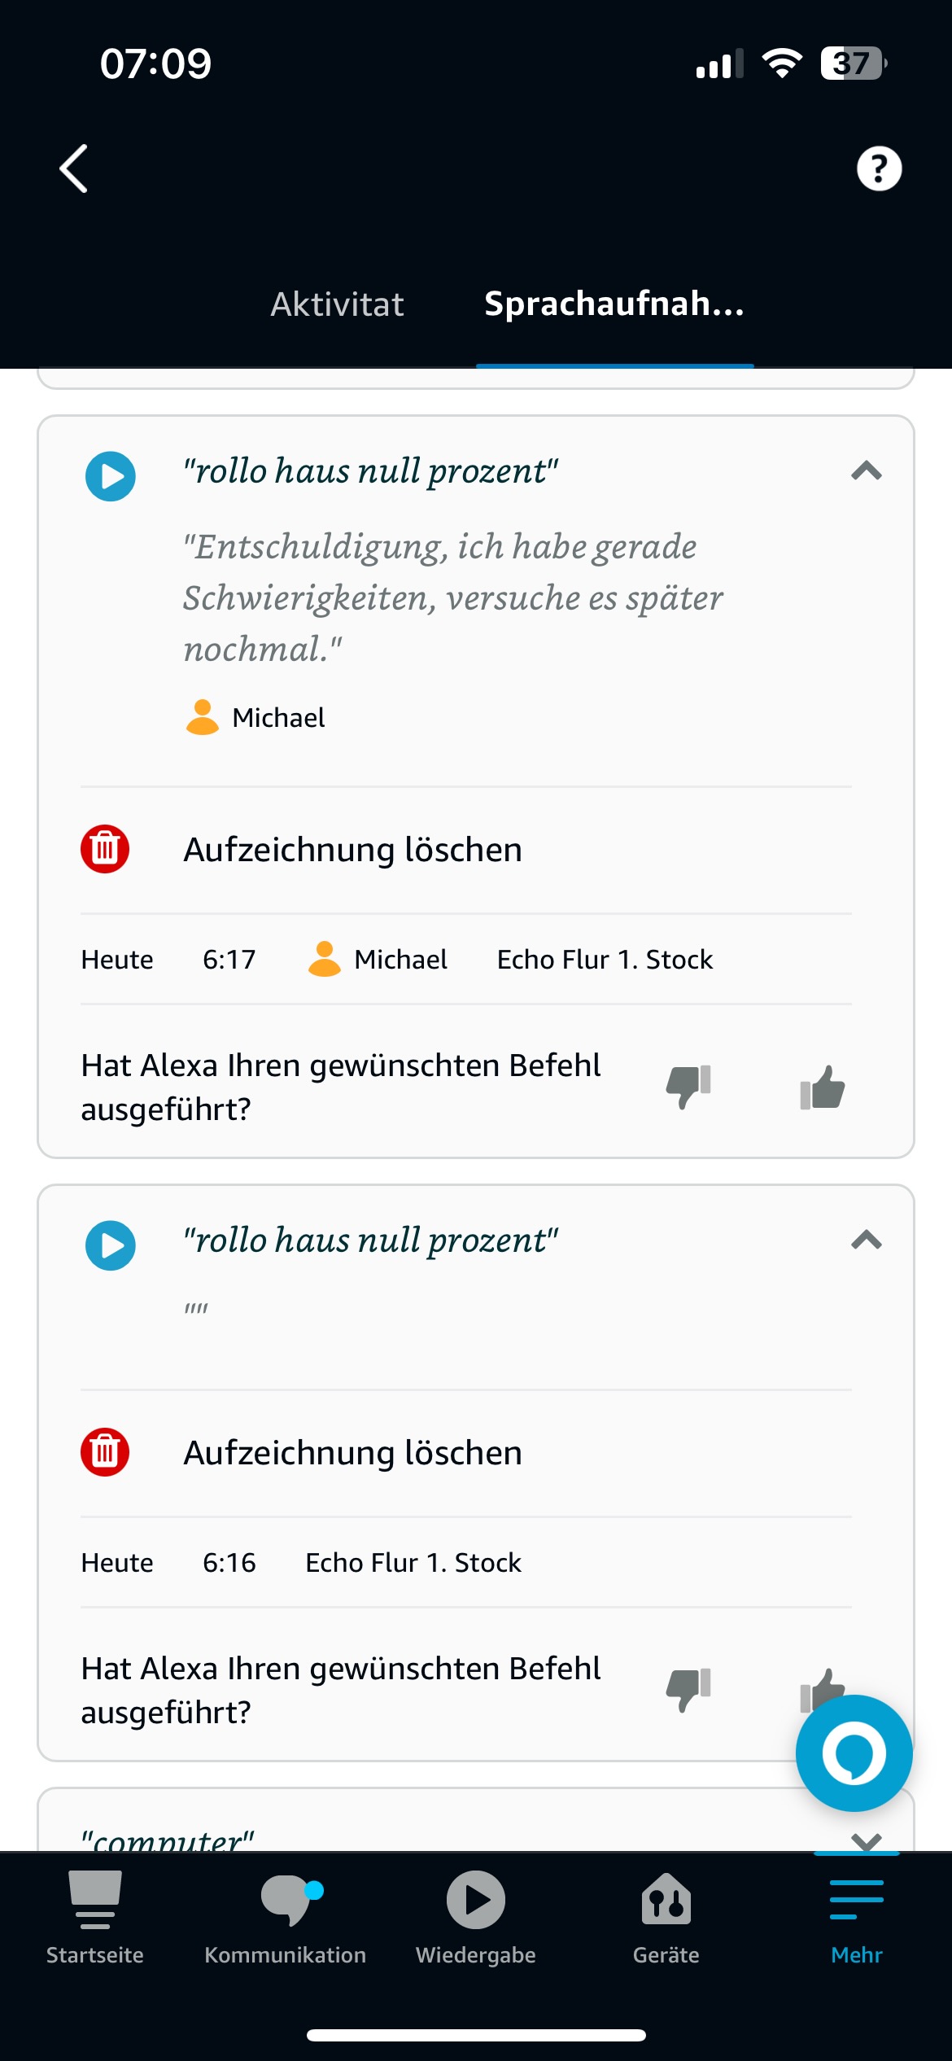952x2061 pixels.
Task: Open the floating Alexa voice button
Action: pyautogui.click(x=854, y=1753)
